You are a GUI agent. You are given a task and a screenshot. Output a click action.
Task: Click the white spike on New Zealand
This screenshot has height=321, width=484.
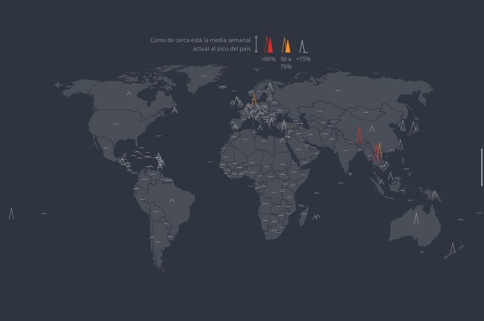[453, 248]
